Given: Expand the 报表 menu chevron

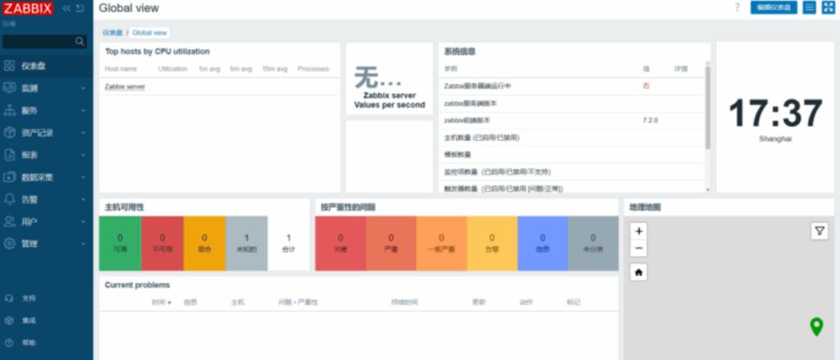Looking at the screenshot, I should (x=83, y=155).
